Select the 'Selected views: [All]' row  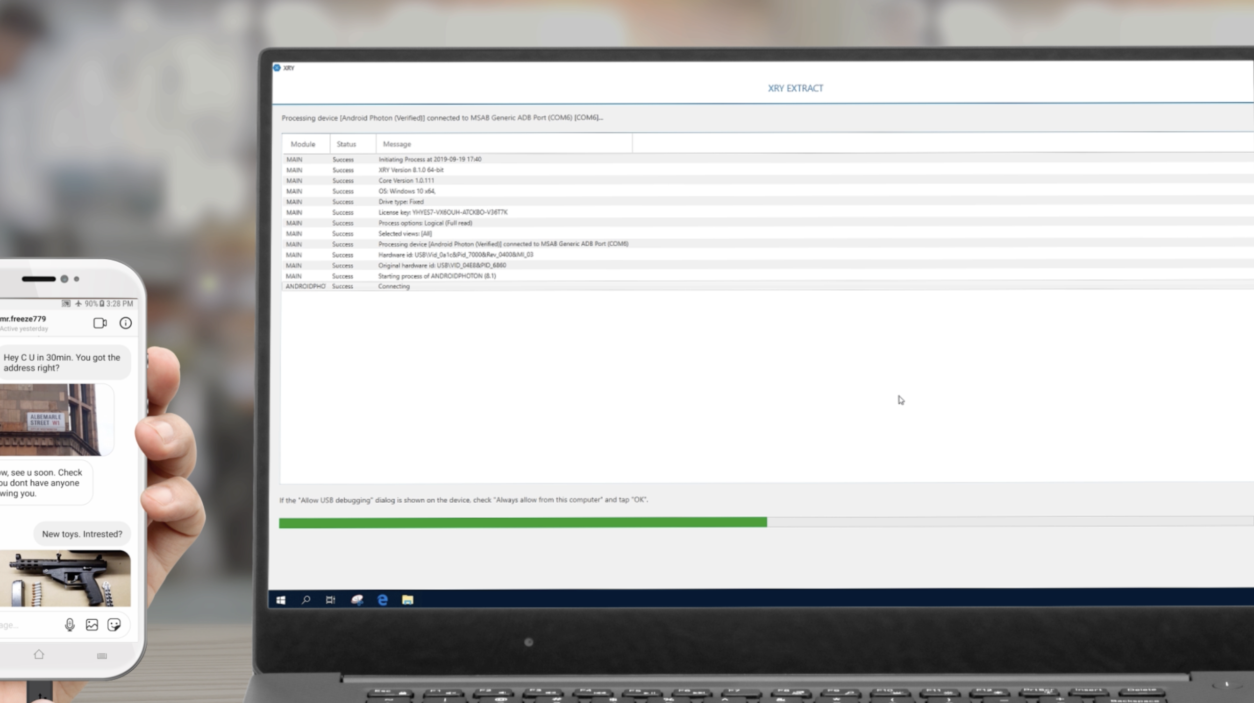point(768,233)
